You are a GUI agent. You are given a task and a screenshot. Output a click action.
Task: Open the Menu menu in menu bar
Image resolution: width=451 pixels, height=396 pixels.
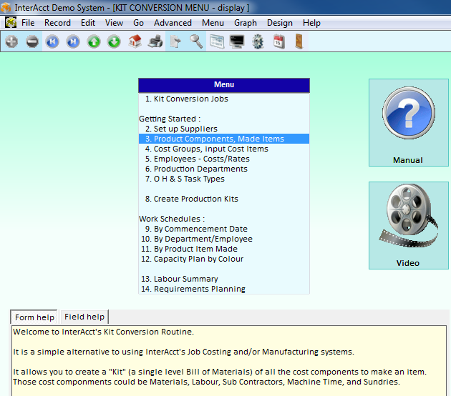[x=213, y=23]
